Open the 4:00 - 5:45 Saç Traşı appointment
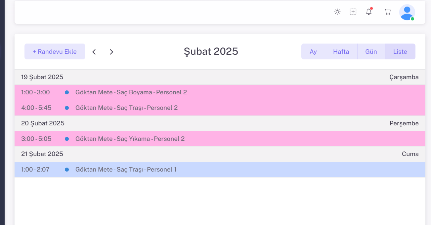431x225 pixels. [126, 108]
